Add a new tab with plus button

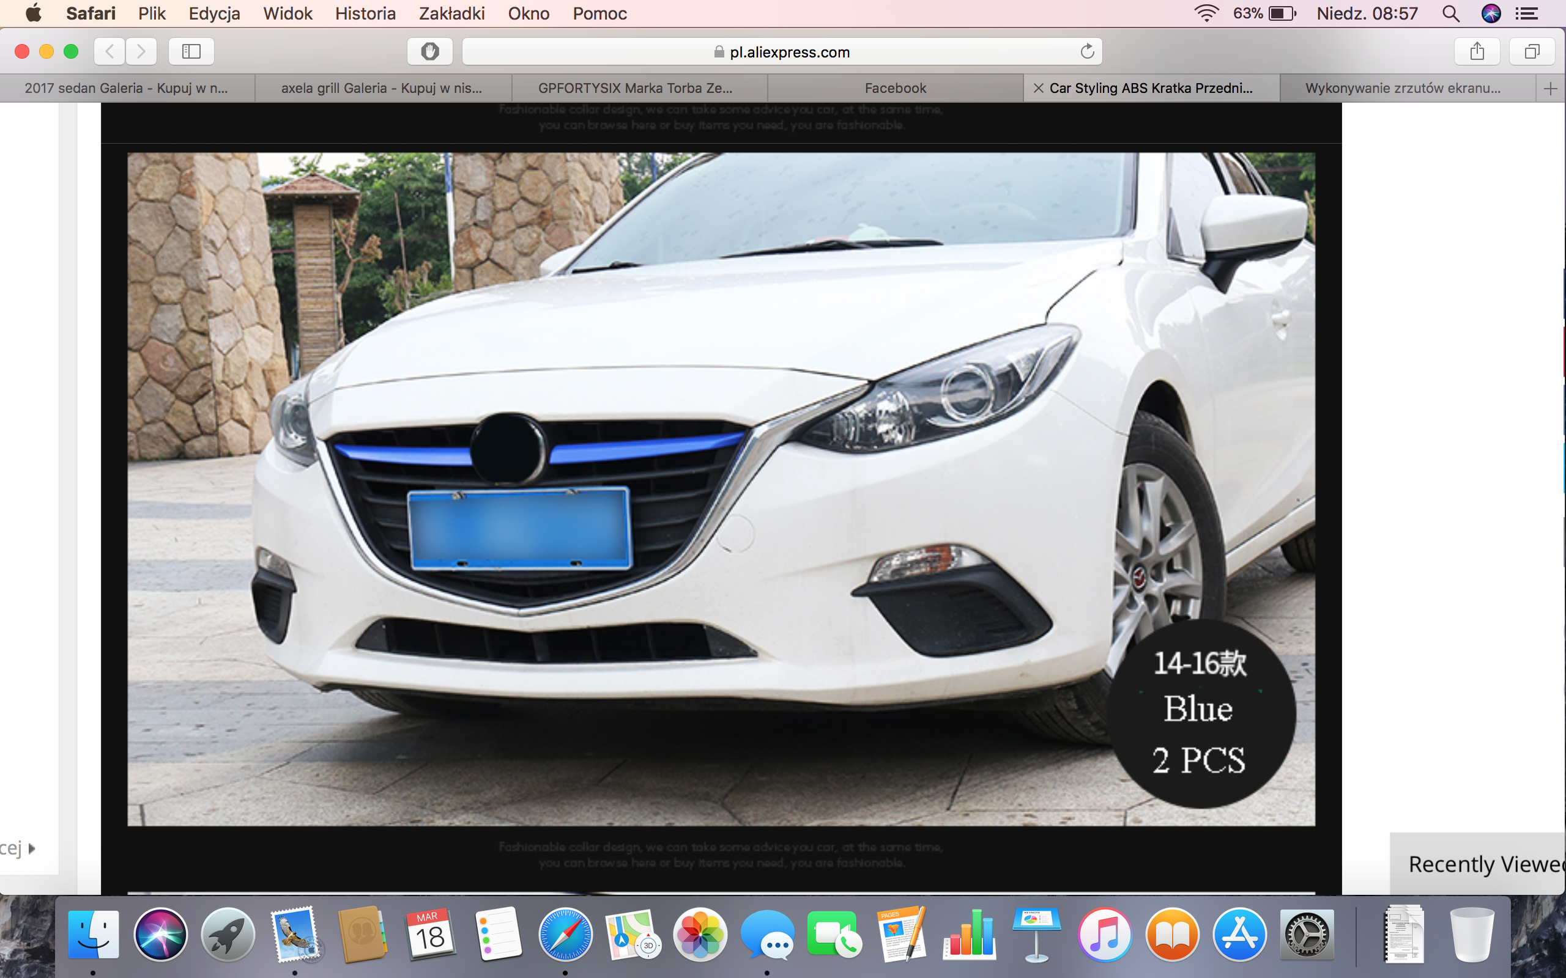pos(1551,89)
